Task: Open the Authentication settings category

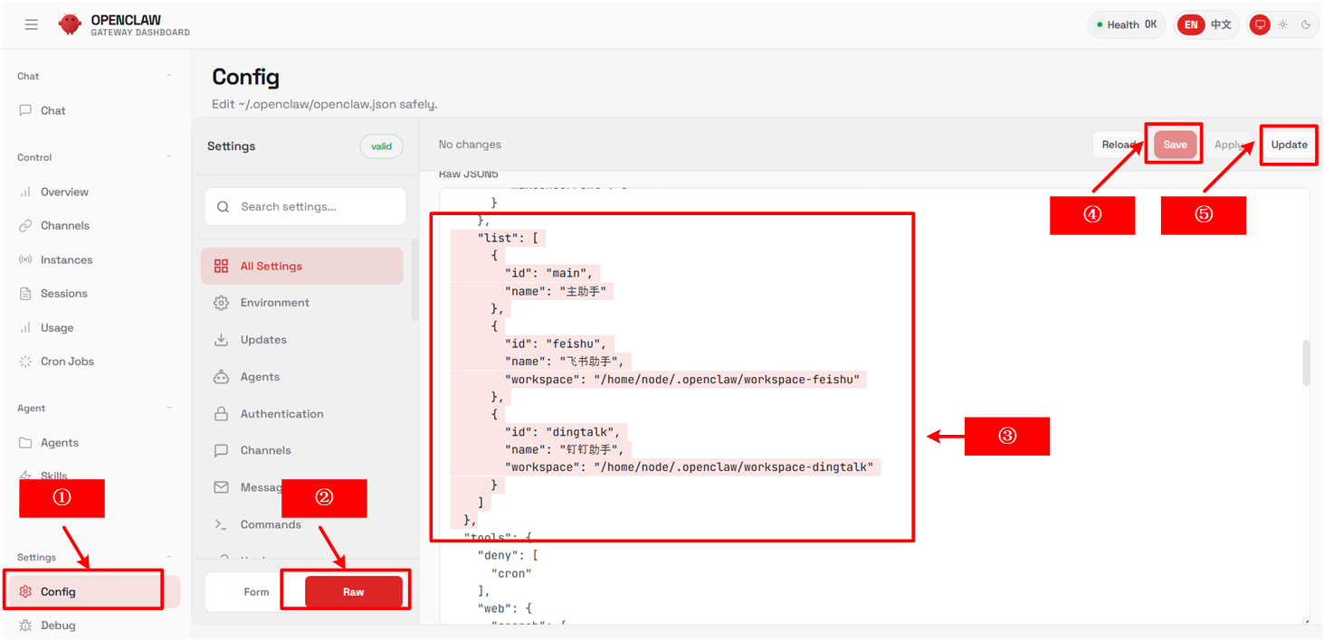Action: pos(281,414)
